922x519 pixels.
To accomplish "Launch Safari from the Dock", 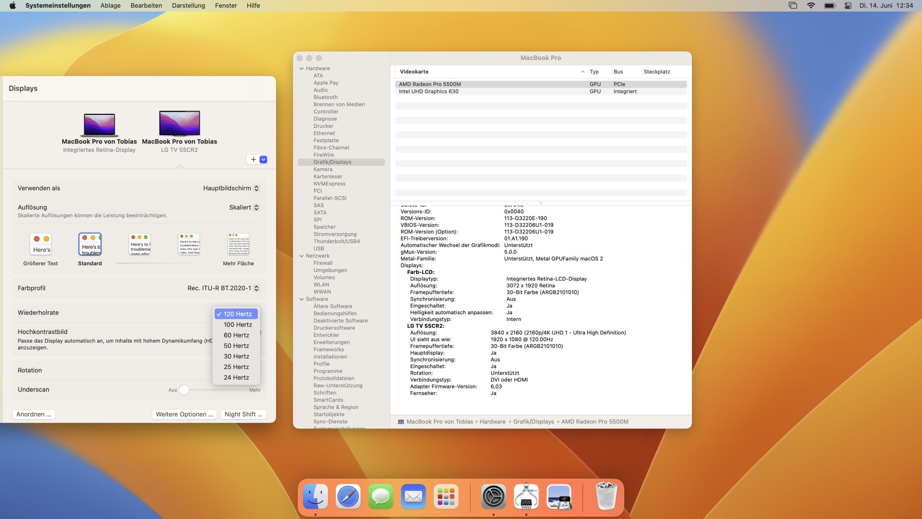I will coord(348,496).
